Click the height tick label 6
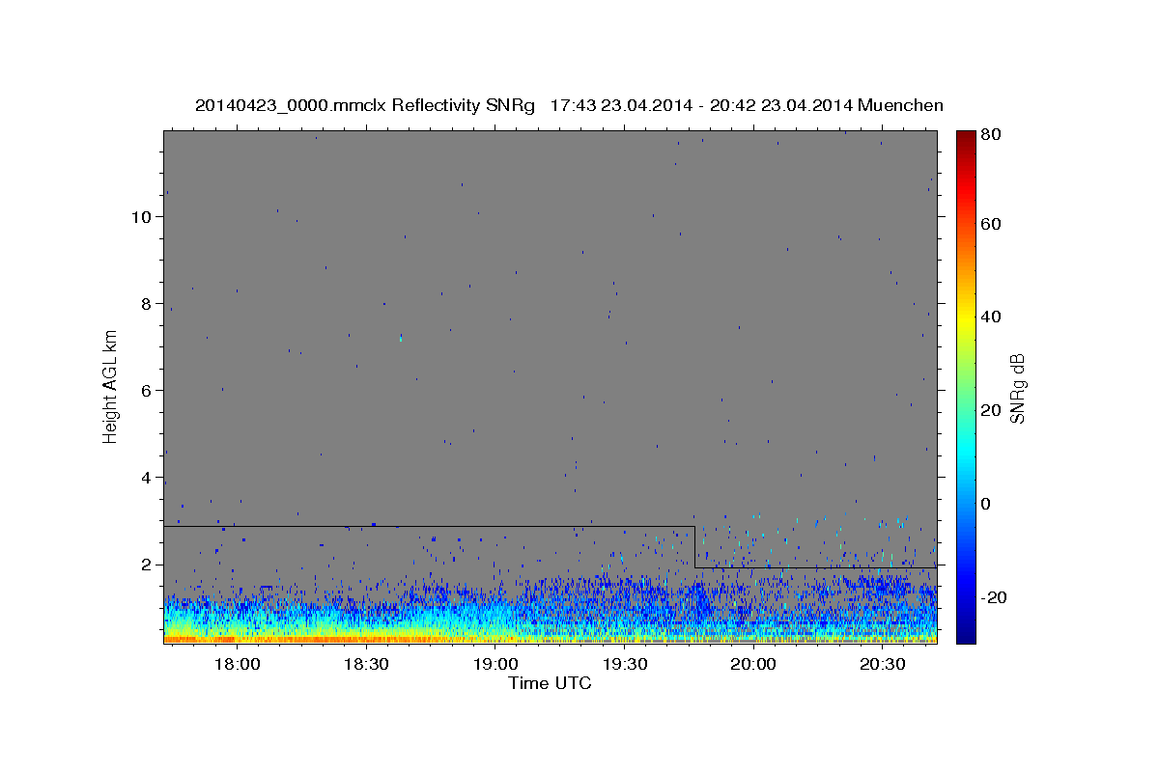 pos(146,391)
